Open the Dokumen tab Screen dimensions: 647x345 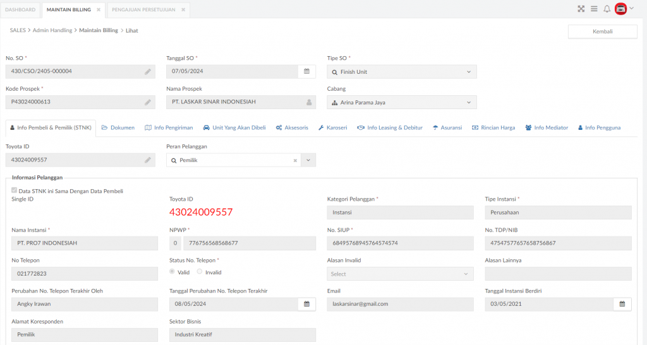click(x=118, y=127)
